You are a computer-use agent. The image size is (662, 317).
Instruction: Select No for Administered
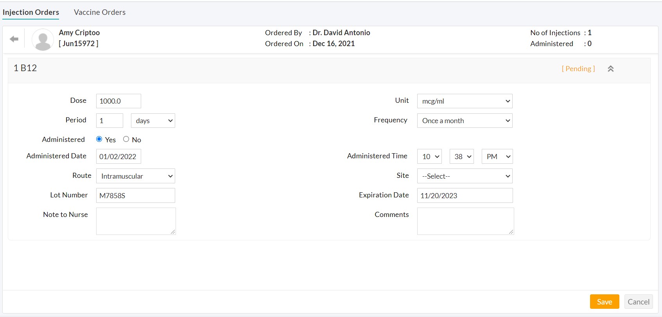coord(126,139)
